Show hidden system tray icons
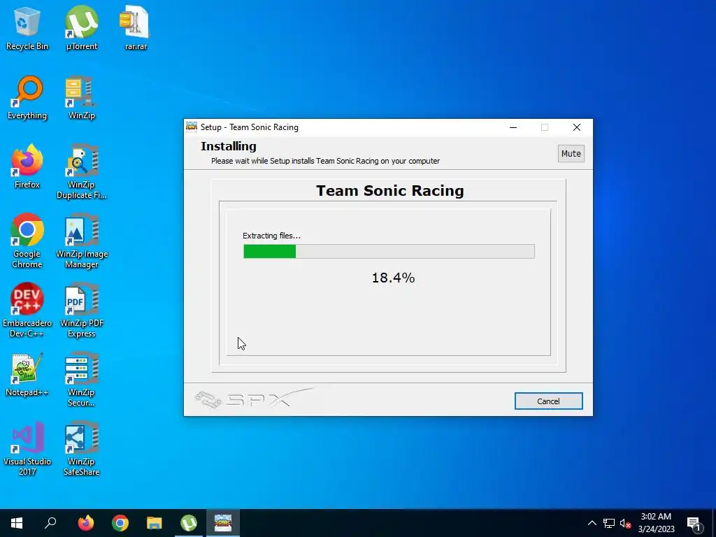The height and width of the screenshot is (537, 716). (592, 523)
